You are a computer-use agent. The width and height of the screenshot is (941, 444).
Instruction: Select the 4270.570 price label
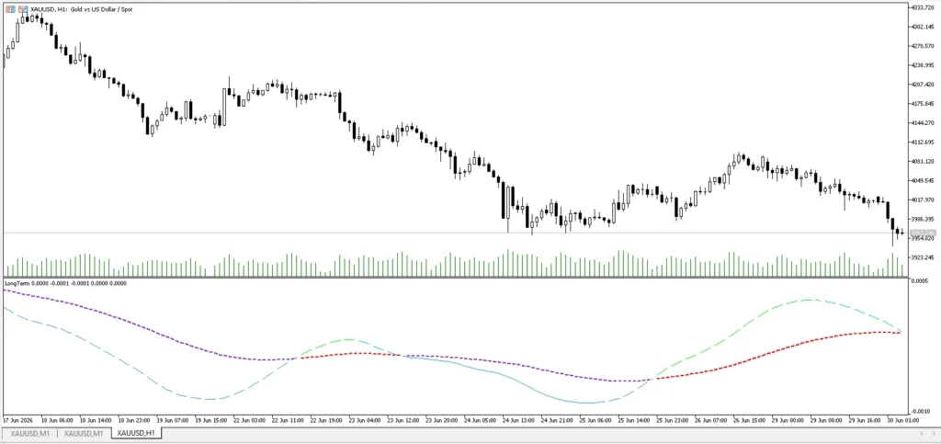click(x=924, y=46)
